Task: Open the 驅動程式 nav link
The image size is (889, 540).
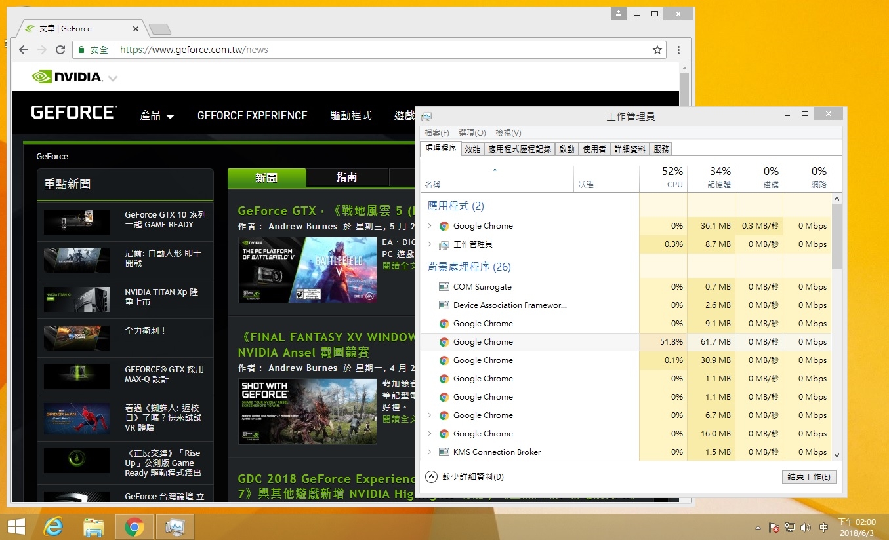Action: point(351,116)
